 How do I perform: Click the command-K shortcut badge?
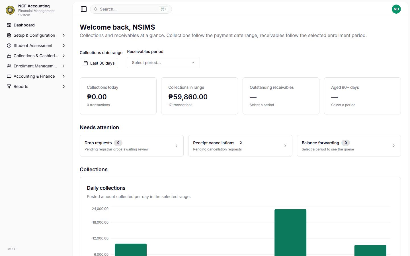tap(163, 9)
